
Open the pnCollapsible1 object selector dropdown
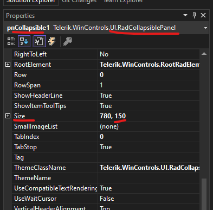tap(205, 28)
